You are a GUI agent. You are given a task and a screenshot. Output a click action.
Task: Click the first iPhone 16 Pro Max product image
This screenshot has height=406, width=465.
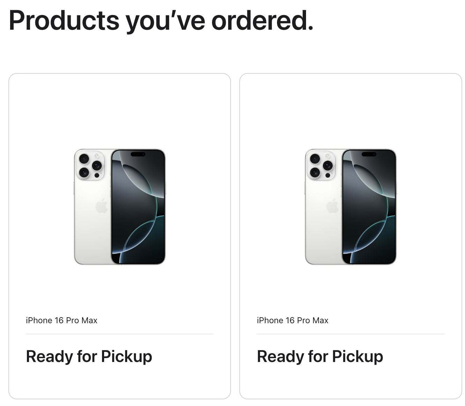coord(119,206)
